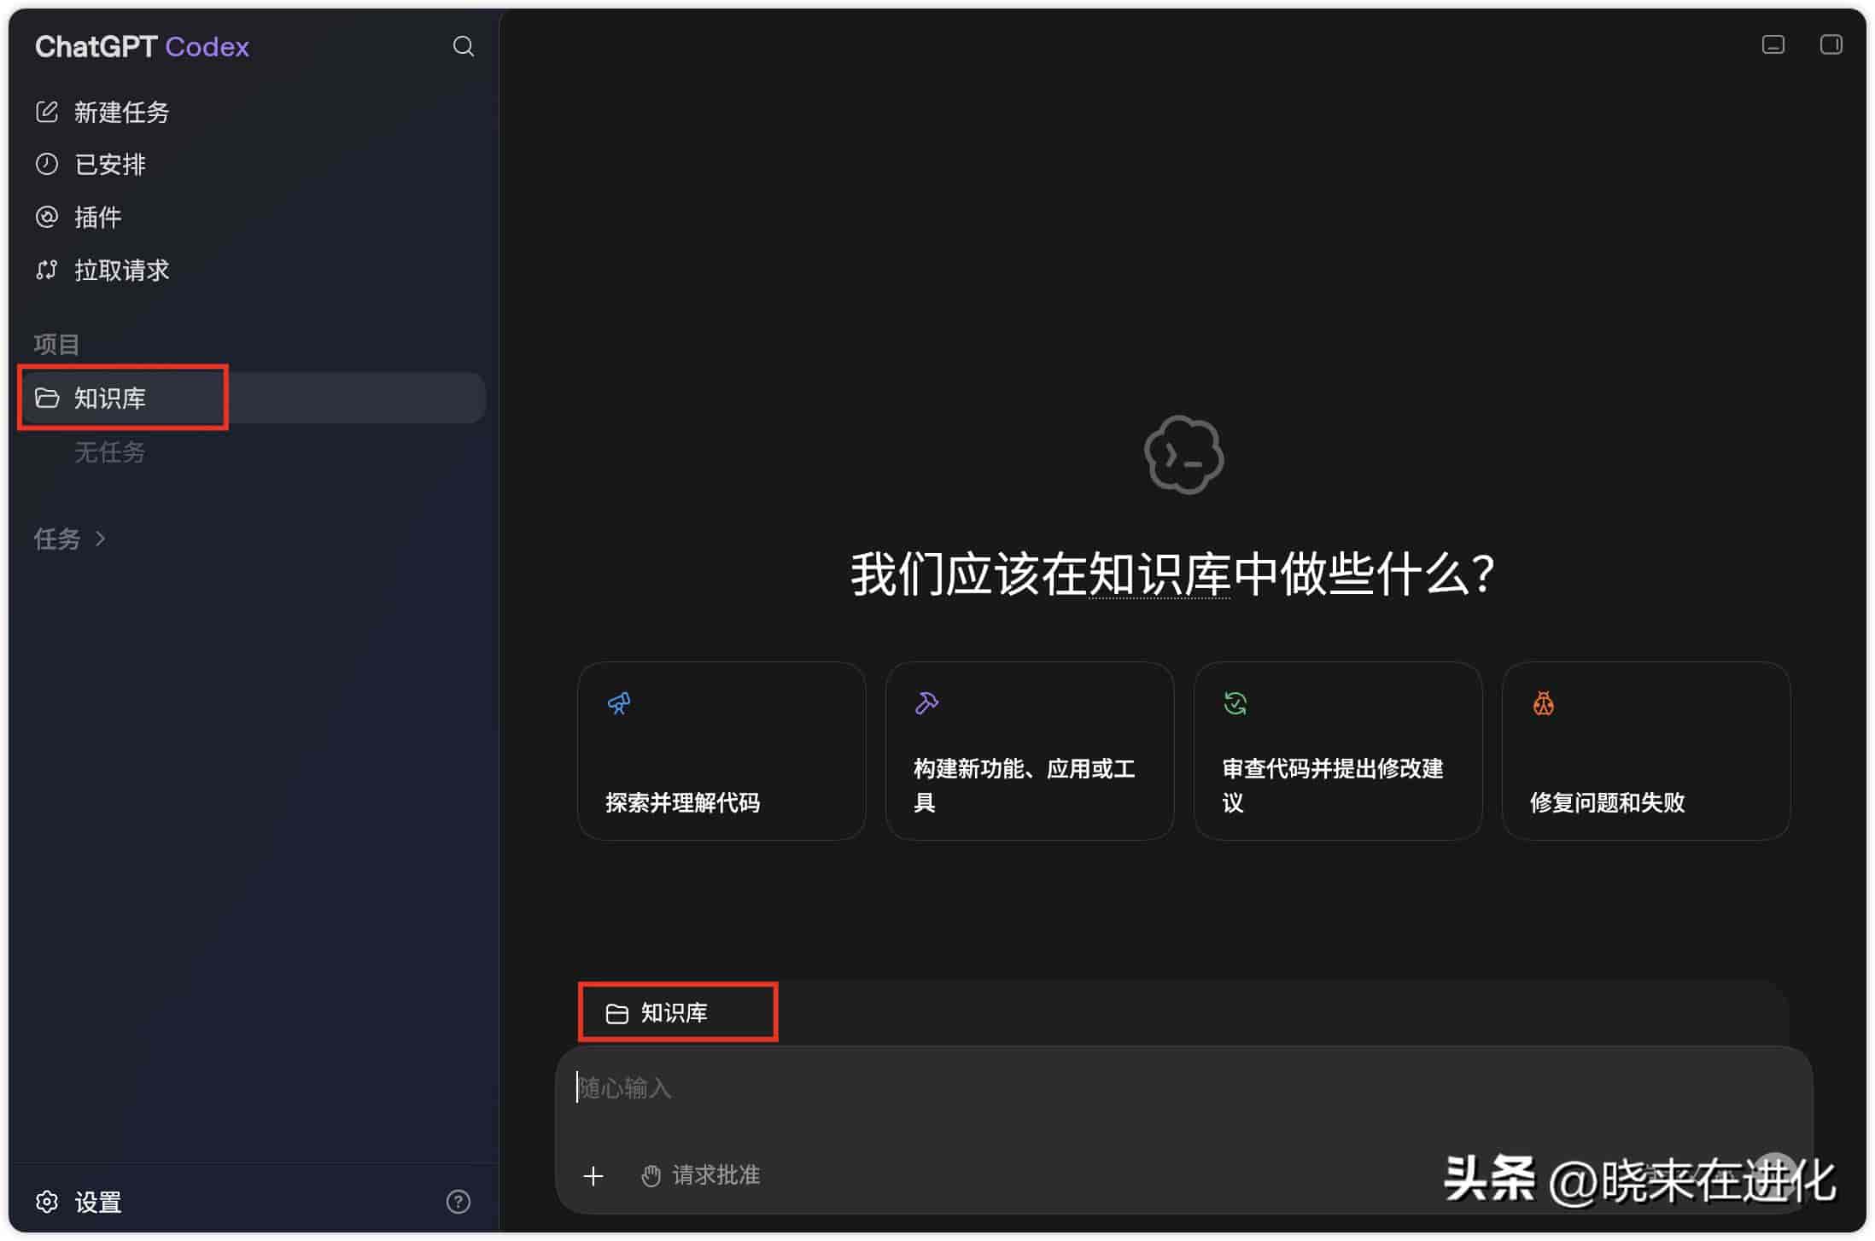Choose the 探索并理解代码 card
The width and height of the screenshot is (1875, 1241).
click(x=721, y=751)
